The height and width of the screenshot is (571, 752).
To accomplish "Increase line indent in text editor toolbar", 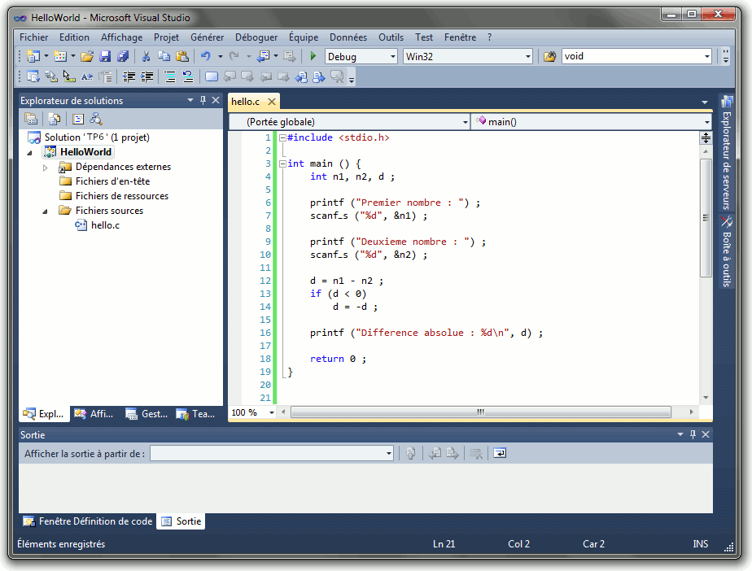I will pos(146,76).
